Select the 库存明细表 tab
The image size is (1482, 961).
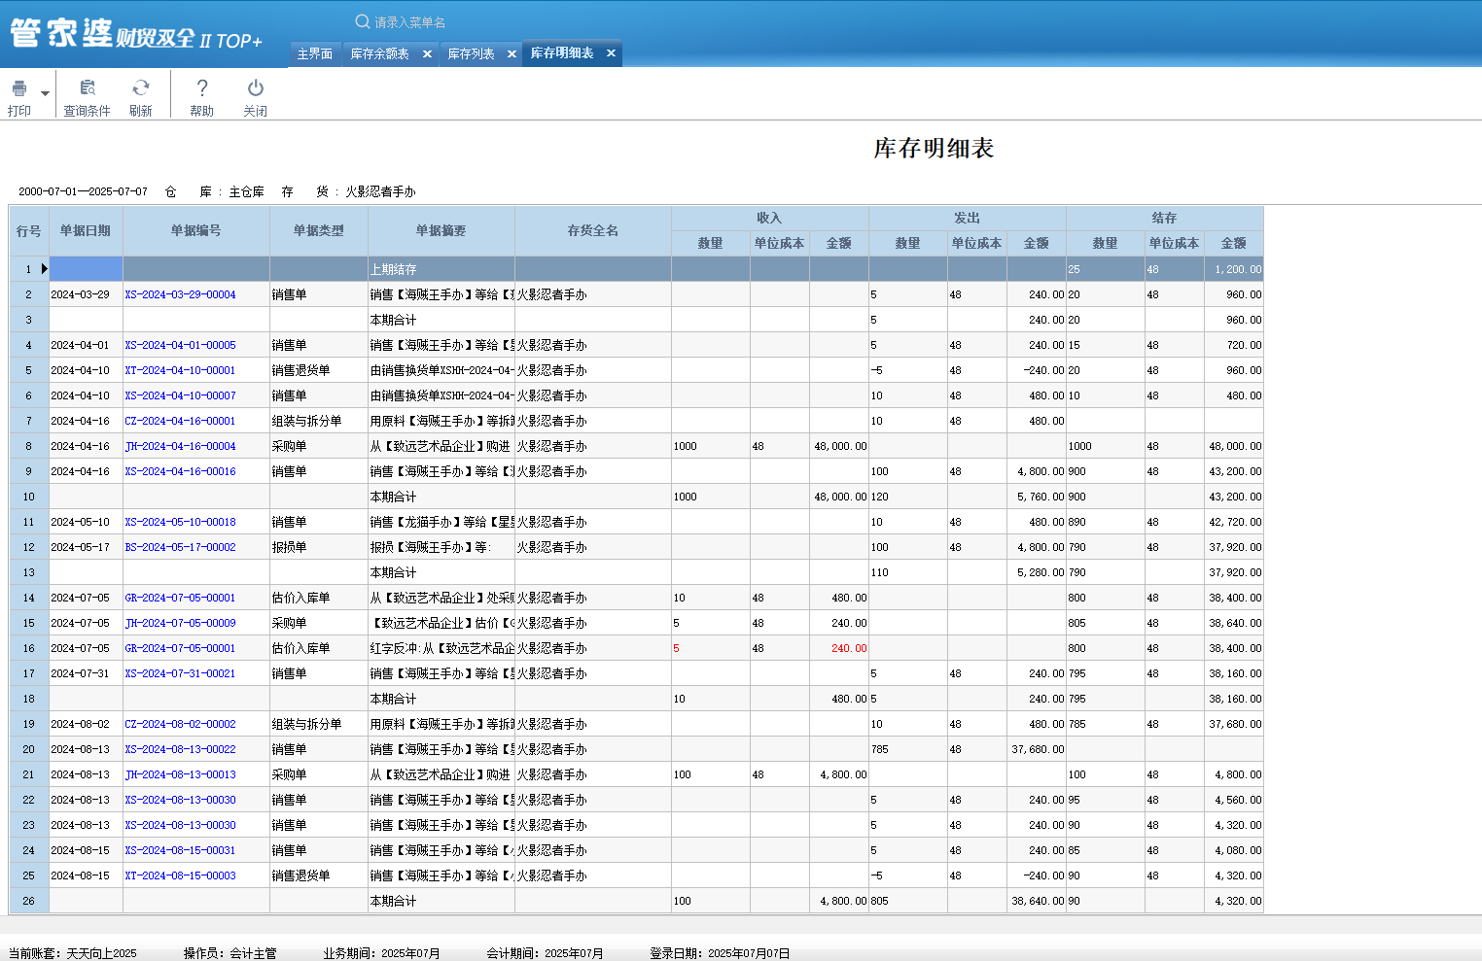coord(562,53)
